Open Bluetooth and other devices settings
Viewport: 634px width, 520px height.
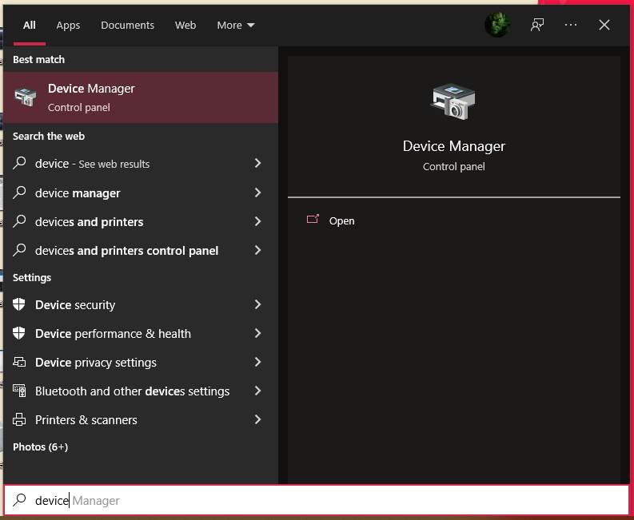(x=132, y=391)
